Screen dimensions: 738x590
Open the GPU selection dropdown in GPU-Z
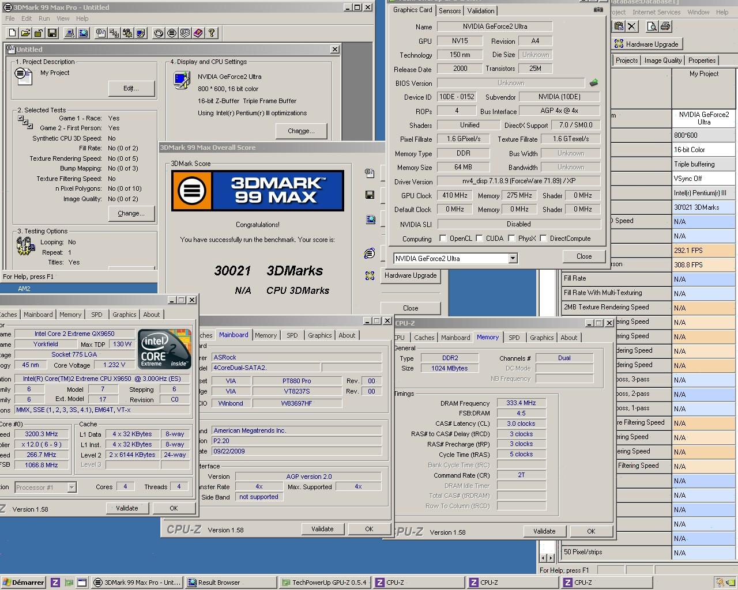[x=513, y=258]
